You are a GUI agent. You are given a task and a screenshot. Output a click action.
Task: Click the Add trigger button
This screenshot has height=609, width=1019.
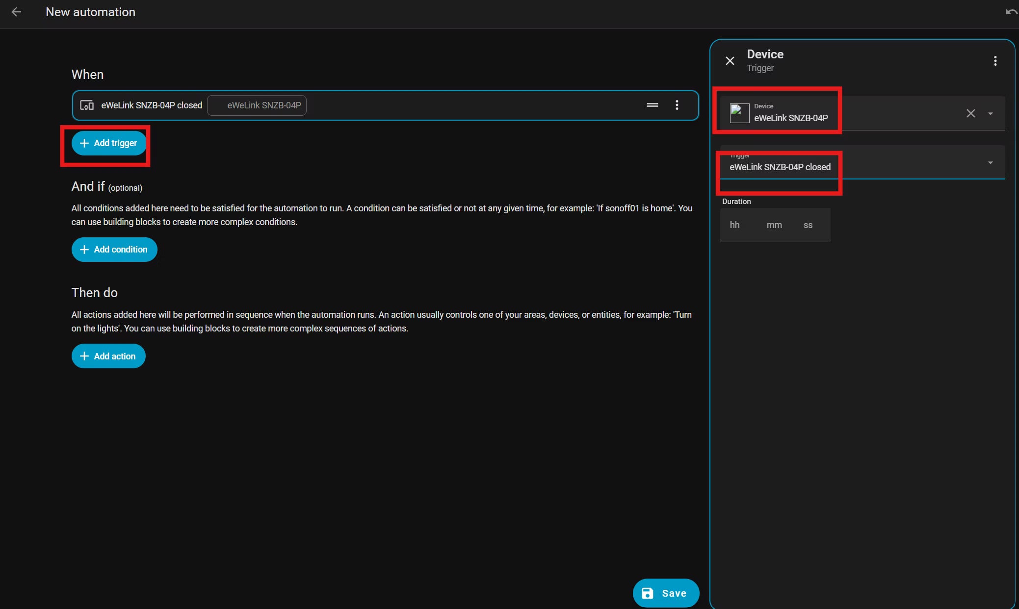click(x=109, y=143)
